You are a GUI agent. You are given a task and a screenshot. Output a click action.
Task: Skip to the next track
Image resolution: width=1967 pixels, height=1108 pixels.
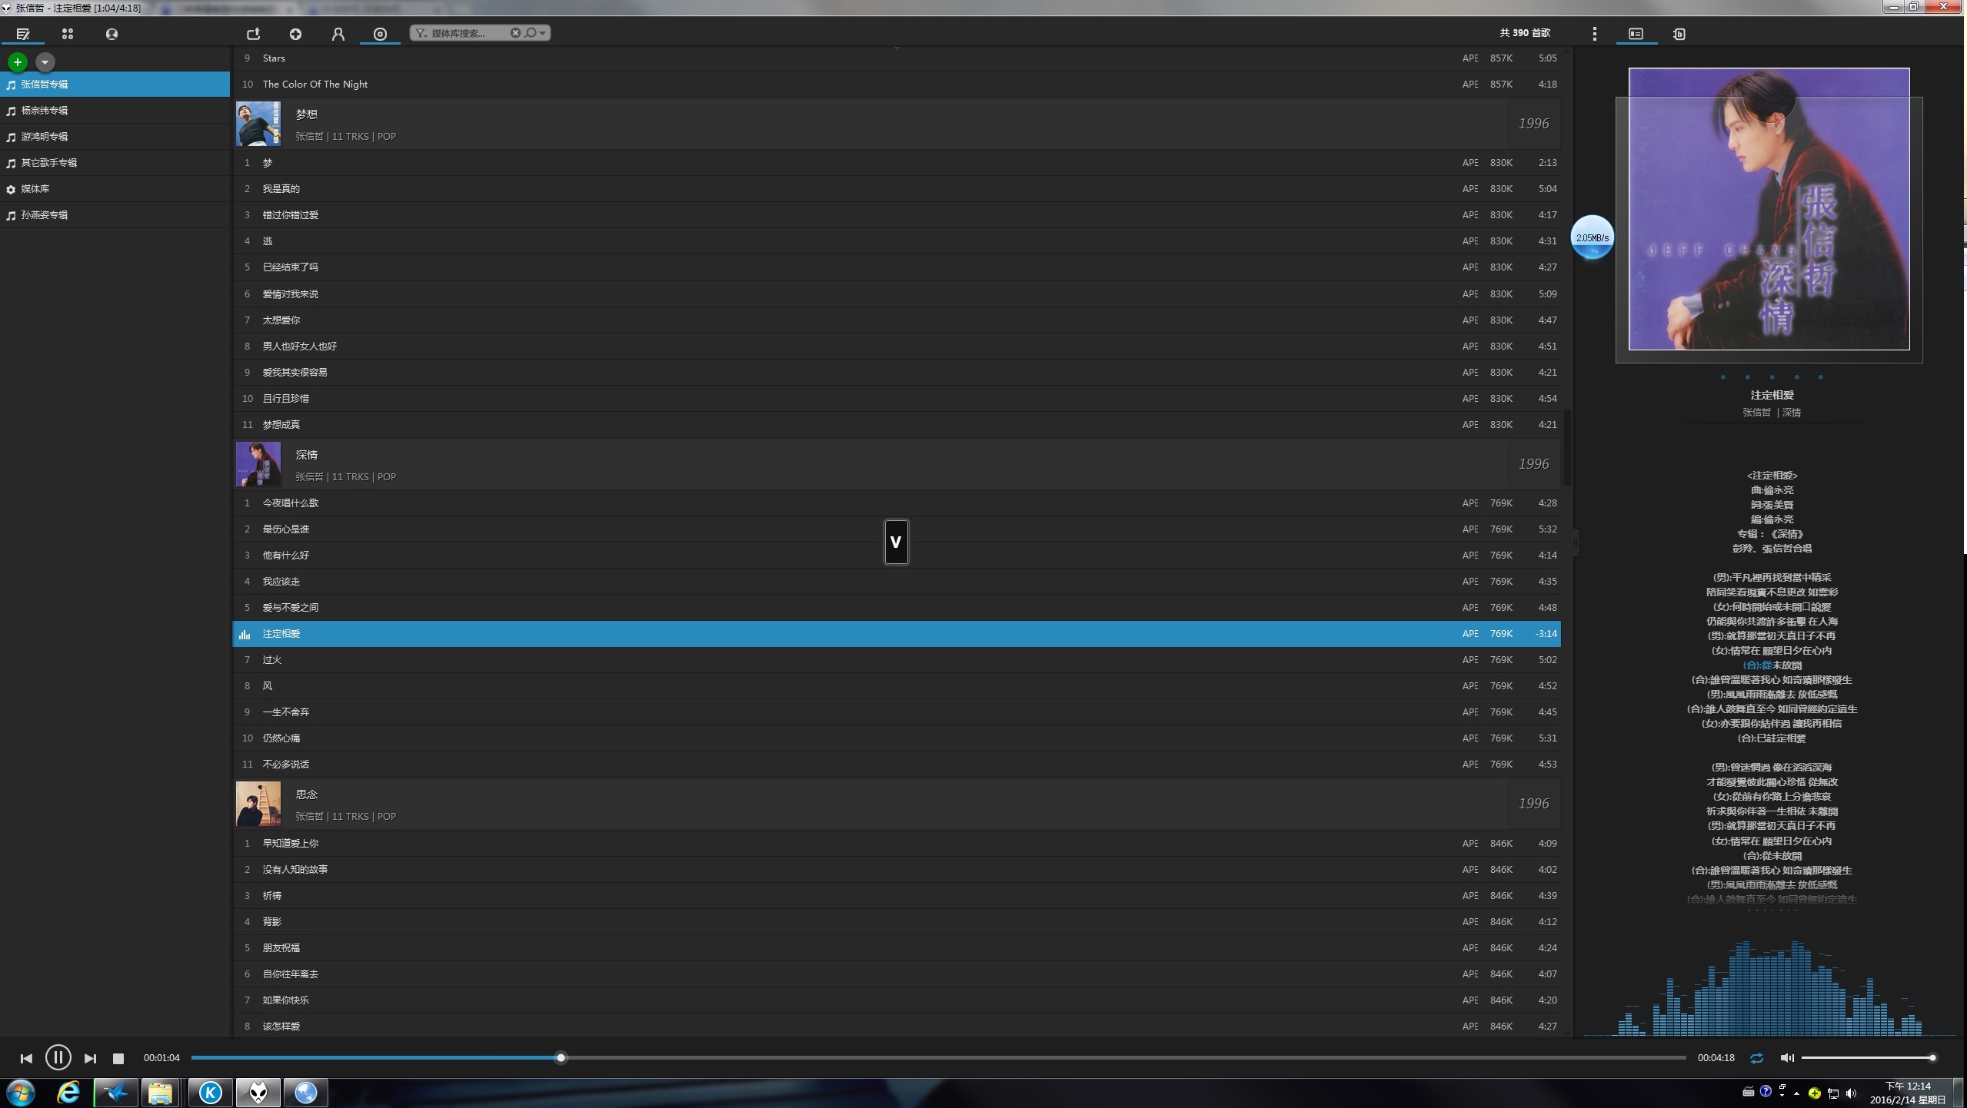(x=90, y=1058)
